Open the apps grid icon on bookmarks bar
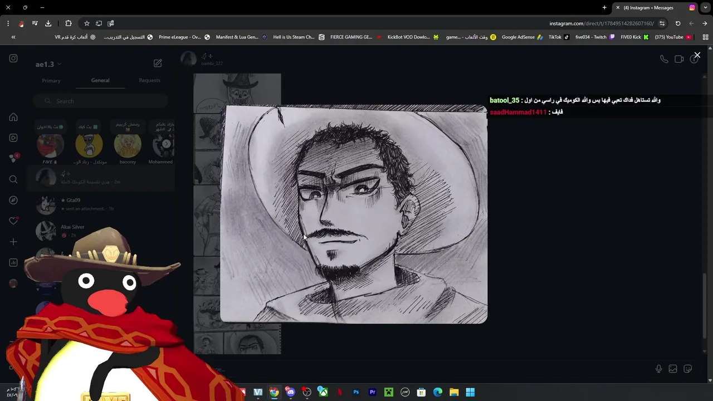The width and height of the screenshot is (713, 401). point(705,37)
